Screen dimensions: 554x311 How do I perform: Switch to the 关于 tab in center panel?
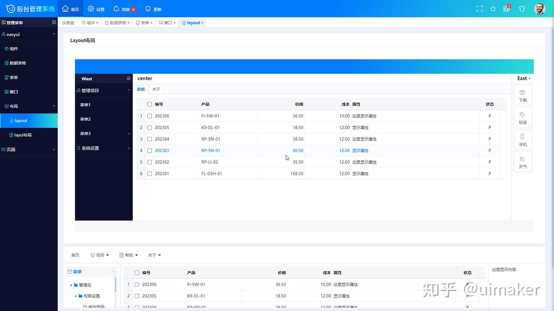pyautogui.click(x=156, y=89)
